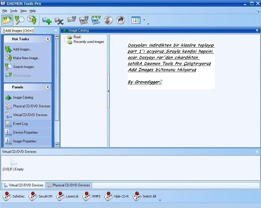
Task: Select virtual drive [3:0] (F:) Empty
Action: point(13,165)
